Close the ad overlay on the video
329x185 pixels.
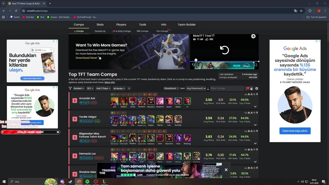tap(196, 60)
